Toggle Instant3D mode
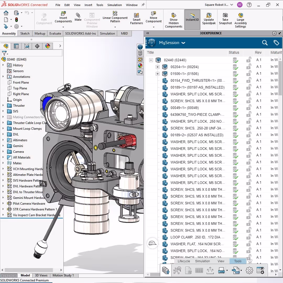Viewport: 283px width, 283px height. coord(192,19)
